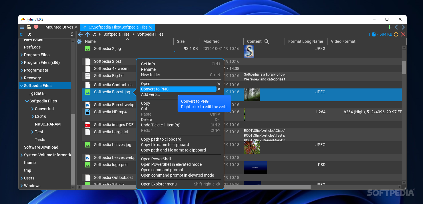423x204 pixels.
Task: Close the Mounted Drives tab
Action: tap(76, 27)
